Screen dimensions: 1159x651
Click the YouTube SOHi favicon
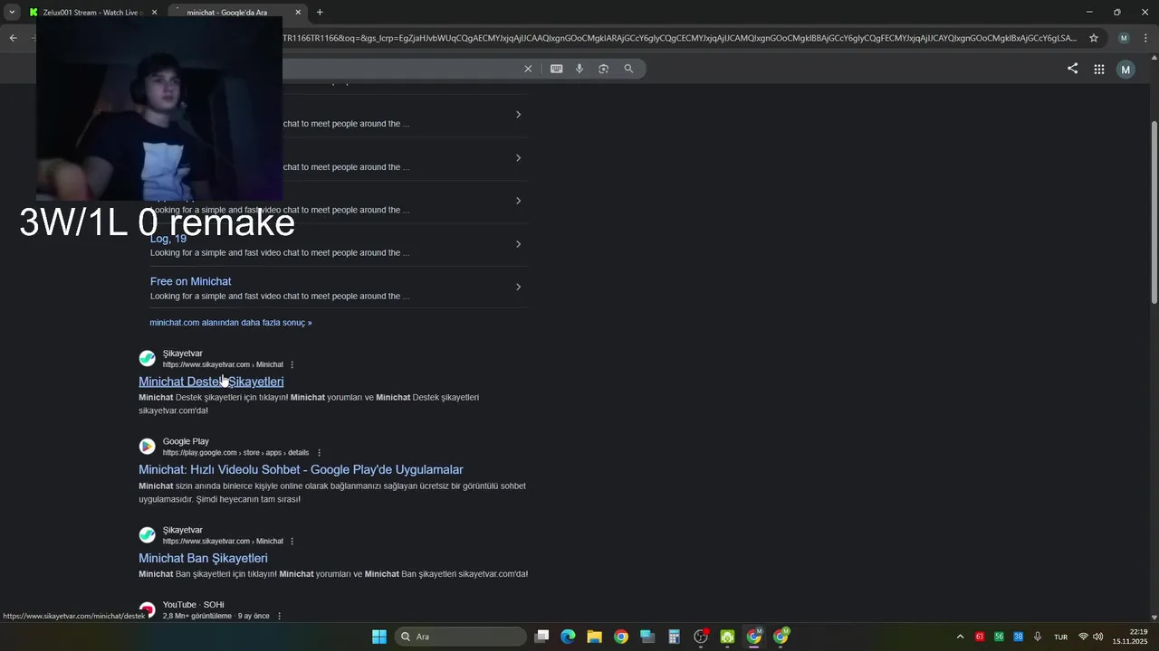coord(147,610)
